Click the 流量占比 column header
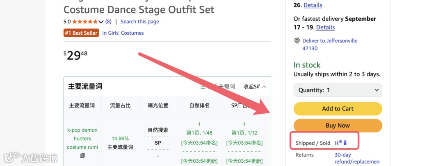The height and width of the screenshot is (166, 443). tap(120, 105)
